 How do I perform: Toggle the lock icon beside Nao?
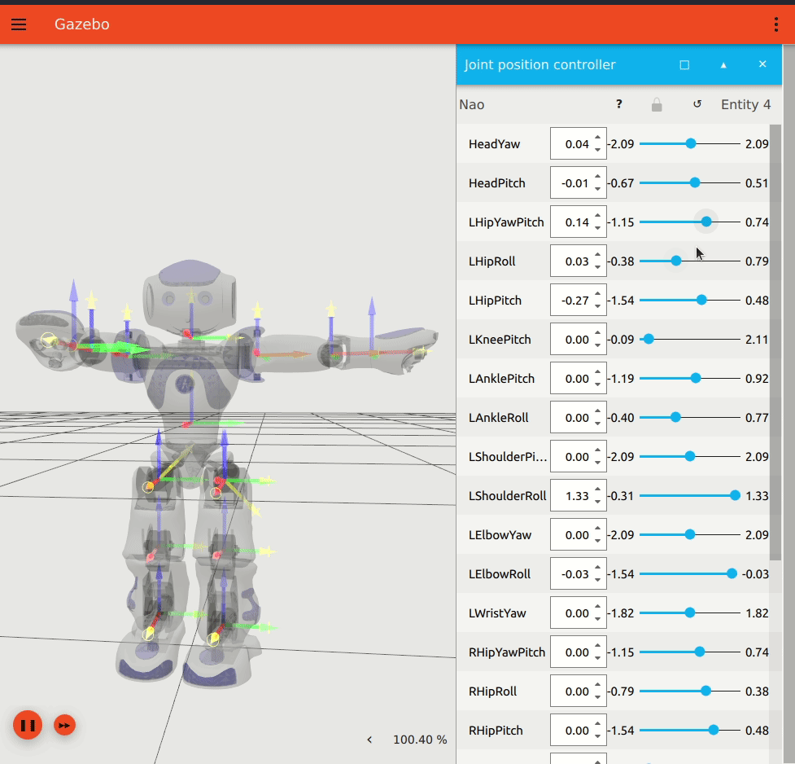click(x=657, y=104)
